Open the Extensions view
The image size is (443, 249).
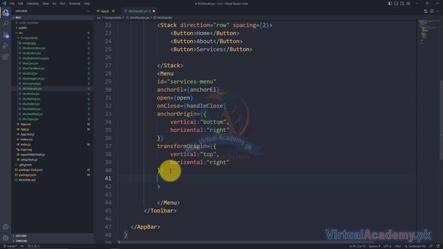tap(6, 57)
